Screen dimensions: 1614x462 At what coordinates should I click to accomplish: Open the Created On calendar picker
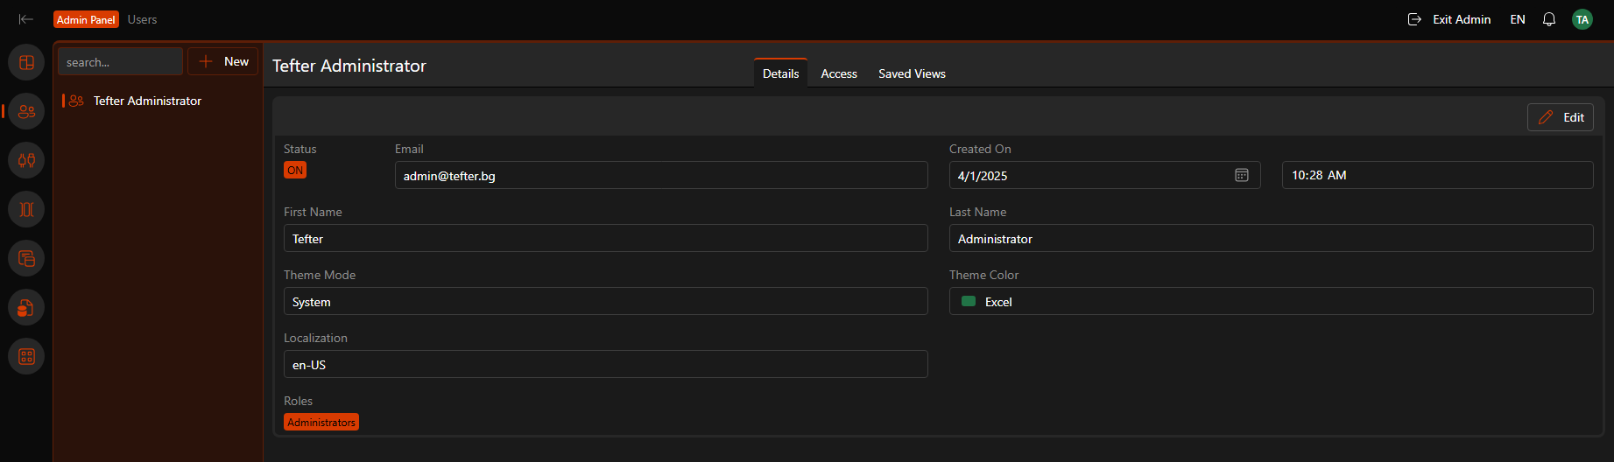1242,175
